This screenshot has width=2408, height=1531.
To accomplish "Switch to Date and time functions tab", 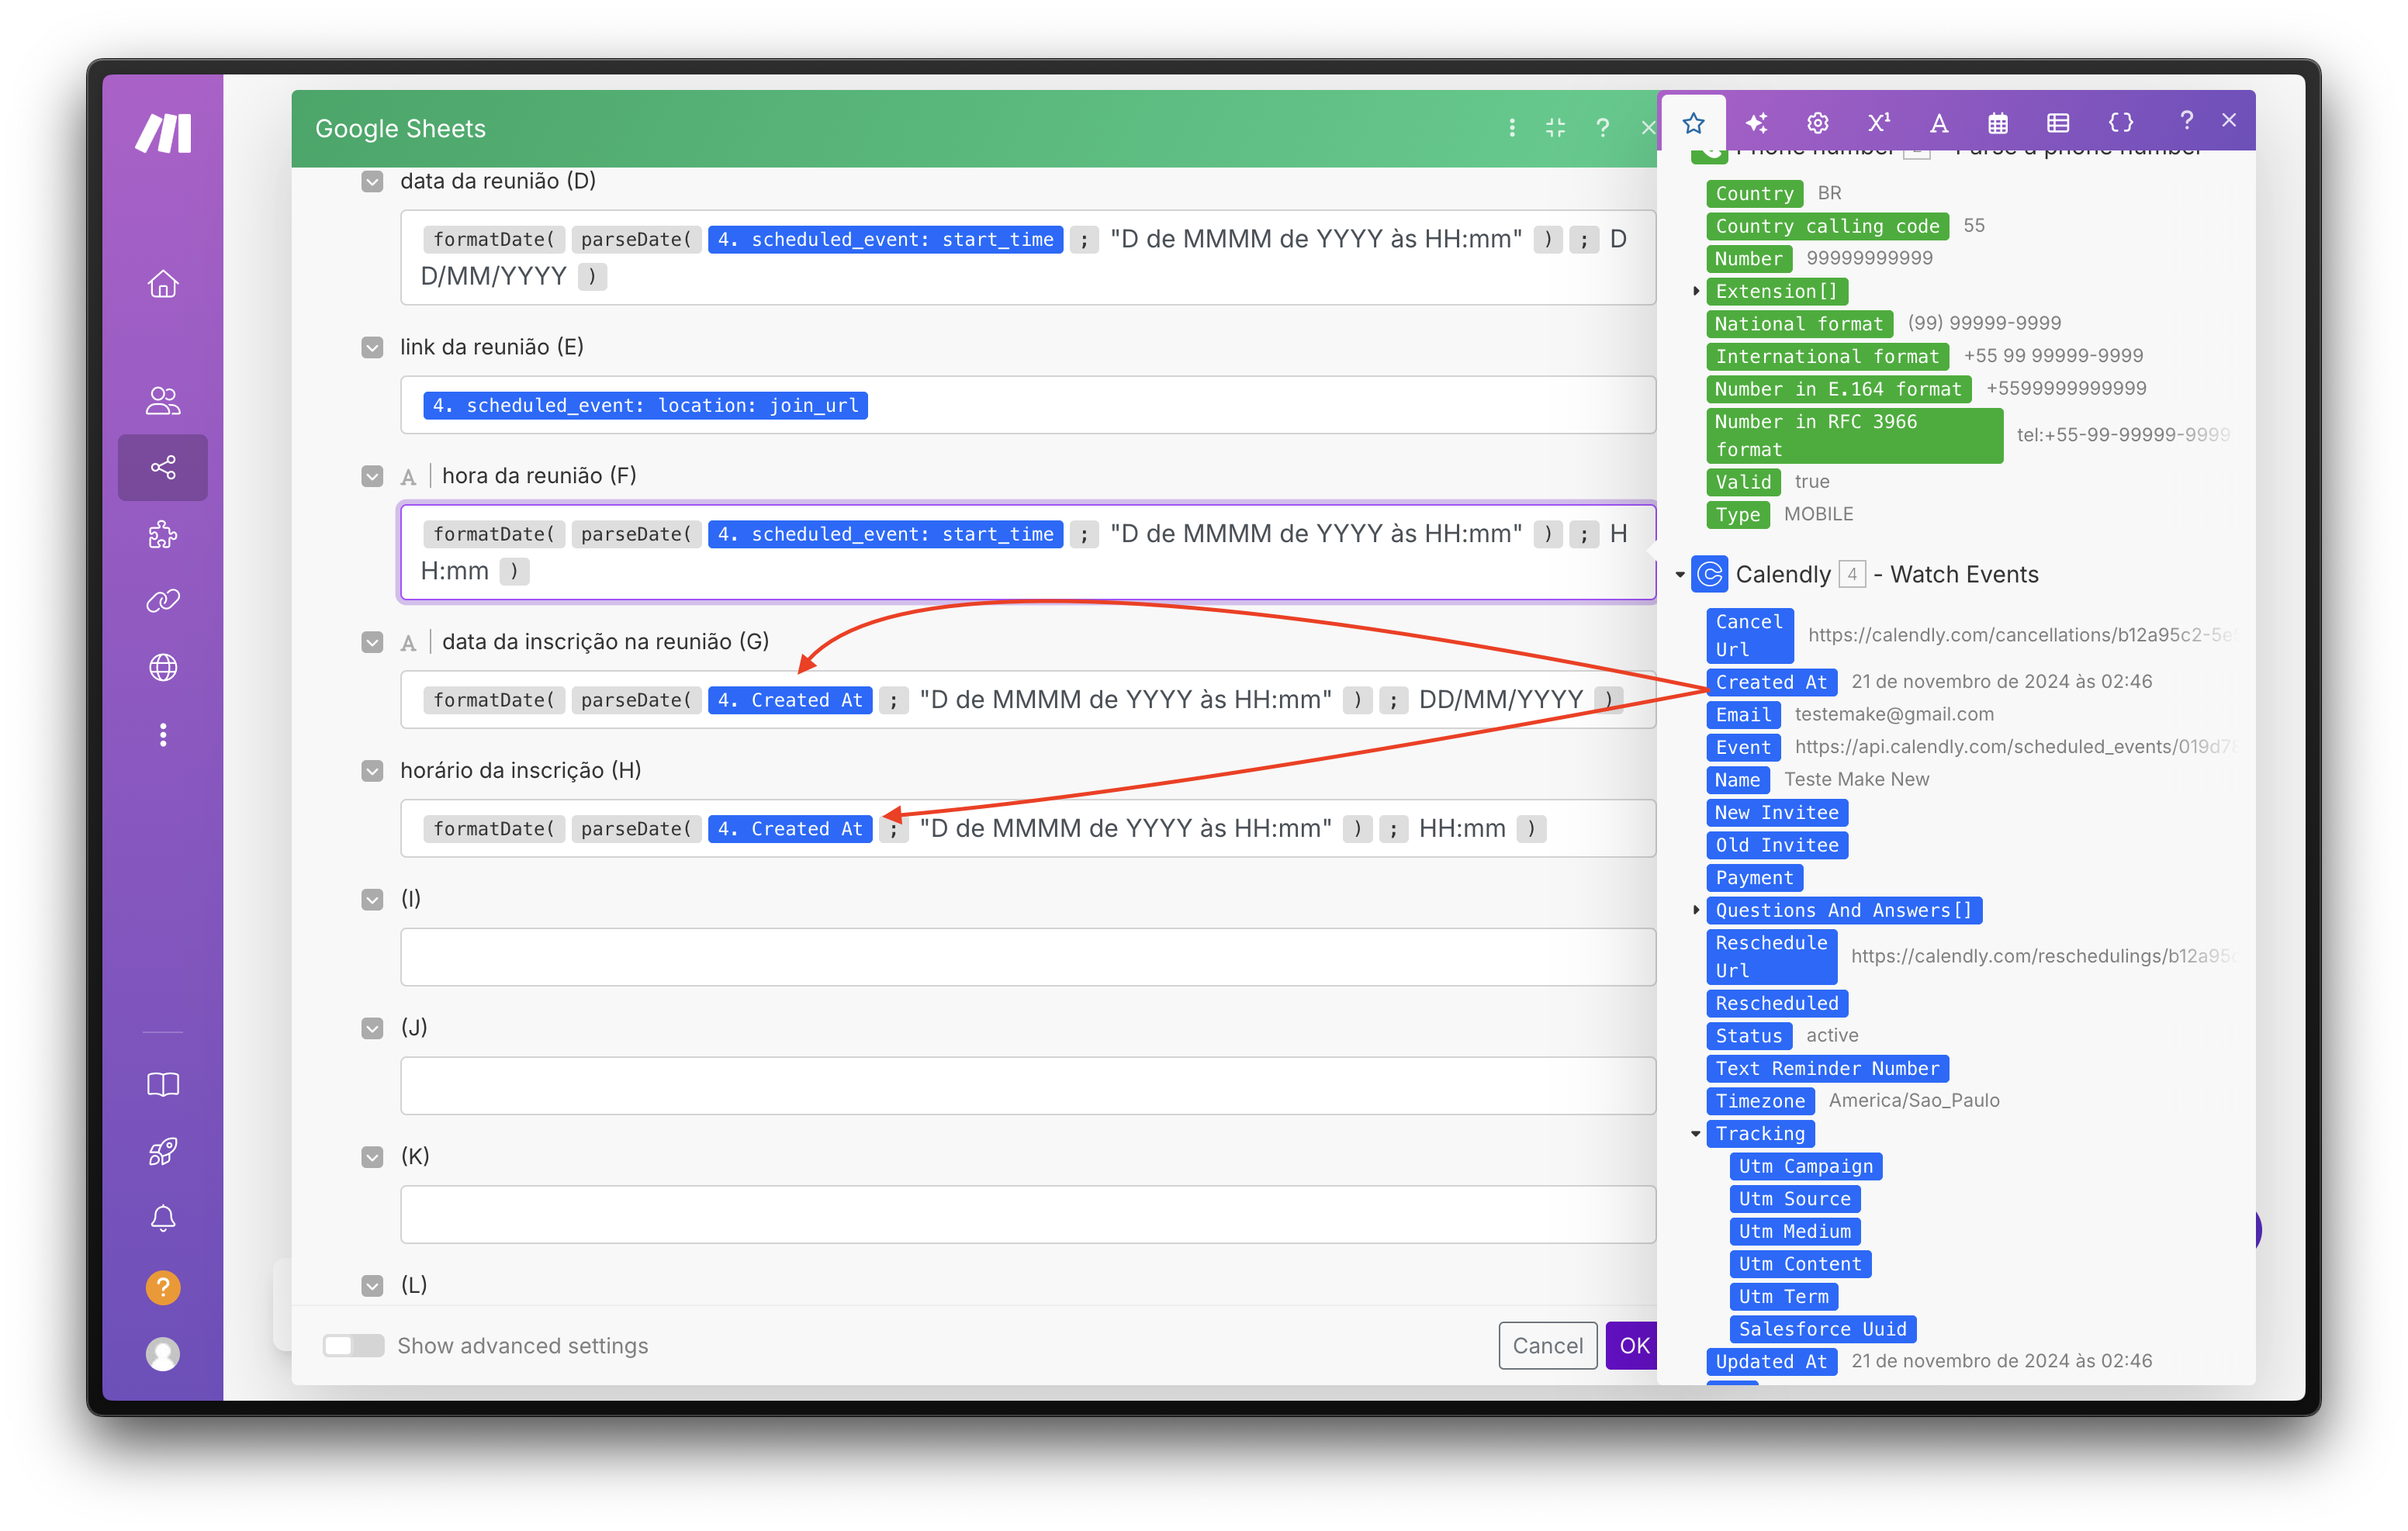I will point(1997,122).
